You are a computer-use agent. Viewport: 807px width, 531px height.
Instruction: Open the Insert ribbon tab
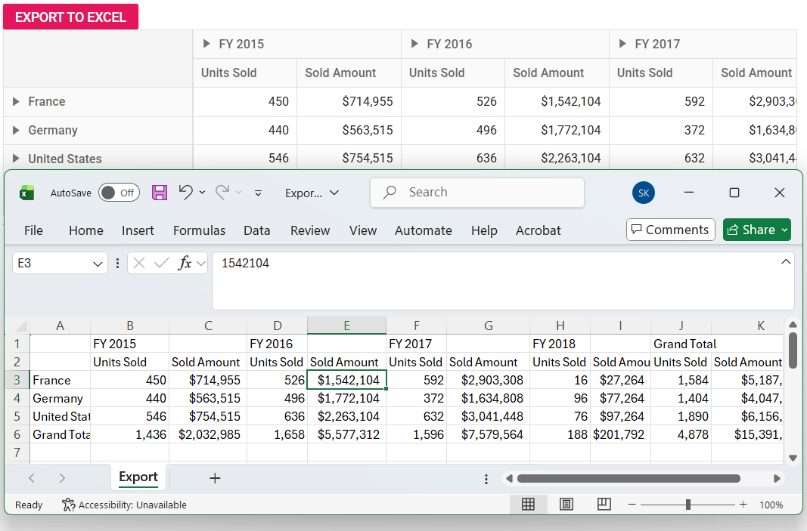point(138,230)
